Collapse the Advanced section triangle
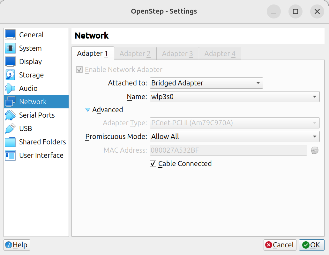 coord(88,110)
